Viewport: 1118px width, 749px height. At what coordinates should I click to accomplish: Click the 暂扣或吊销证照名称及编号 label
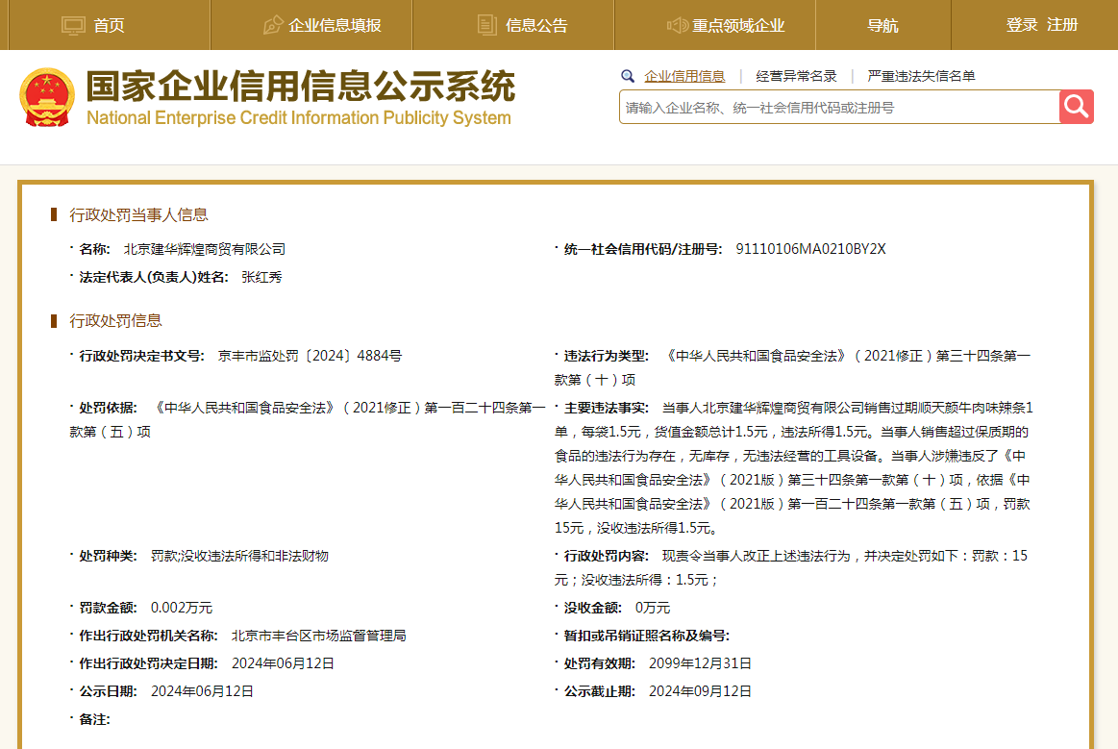coord(647,636)
